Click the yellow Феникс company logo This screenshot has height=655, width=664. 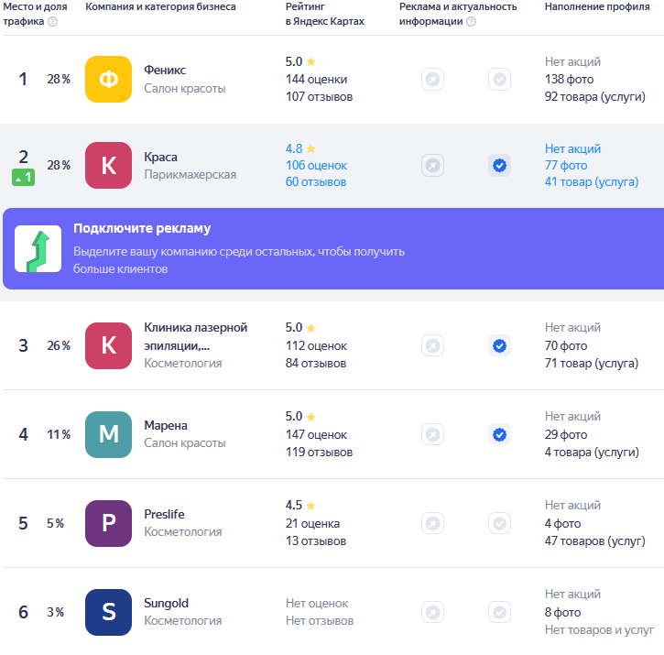click(108, 79)
